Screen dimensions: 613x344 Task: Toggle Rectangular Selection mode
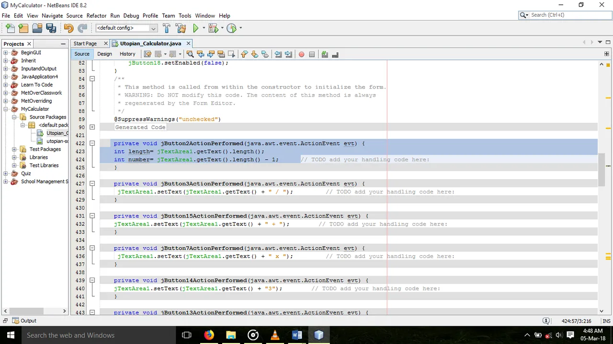click(x=231, y=54)
